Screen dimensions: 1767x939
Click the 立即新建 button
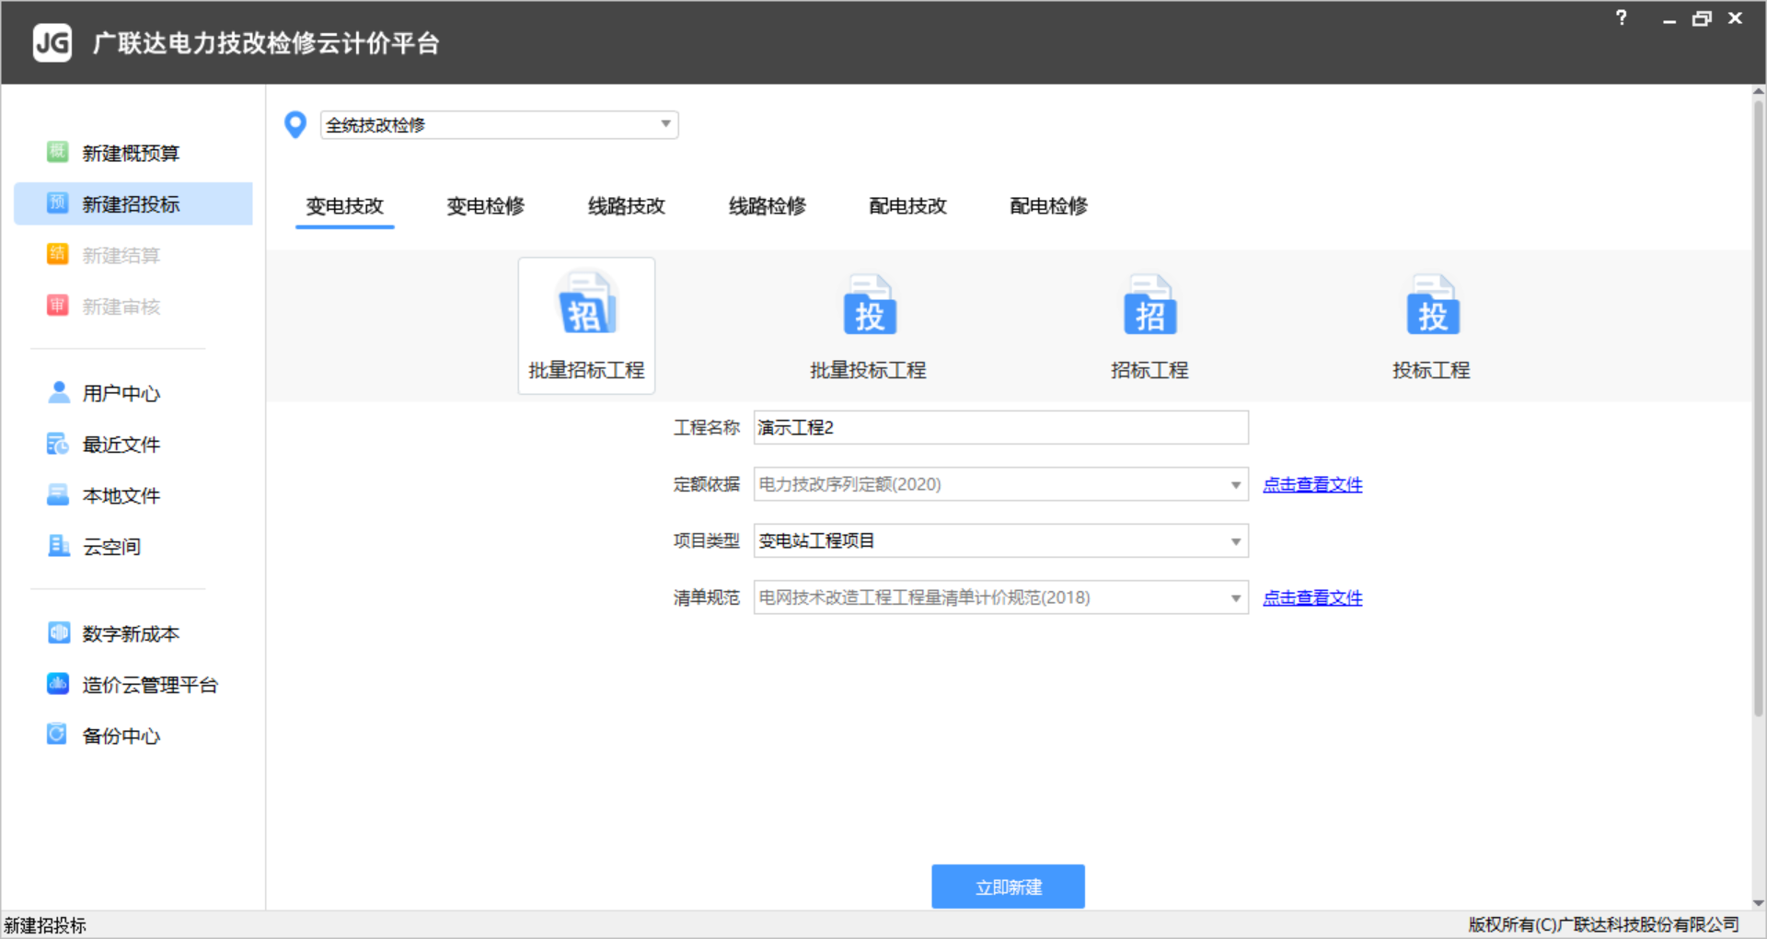[1008, 887]
